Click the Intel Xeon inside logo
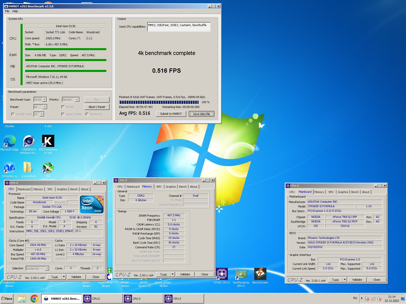Viewport: 406px width, 304px height. coord(92,204)
